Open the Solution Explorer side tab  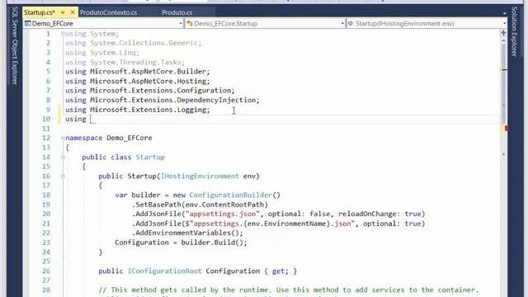[x=514, y=31]
